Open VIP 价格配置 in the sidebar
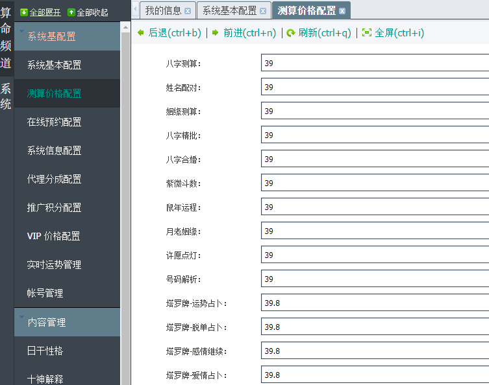This screenshot has height=385, width=489. click(67, 236)
